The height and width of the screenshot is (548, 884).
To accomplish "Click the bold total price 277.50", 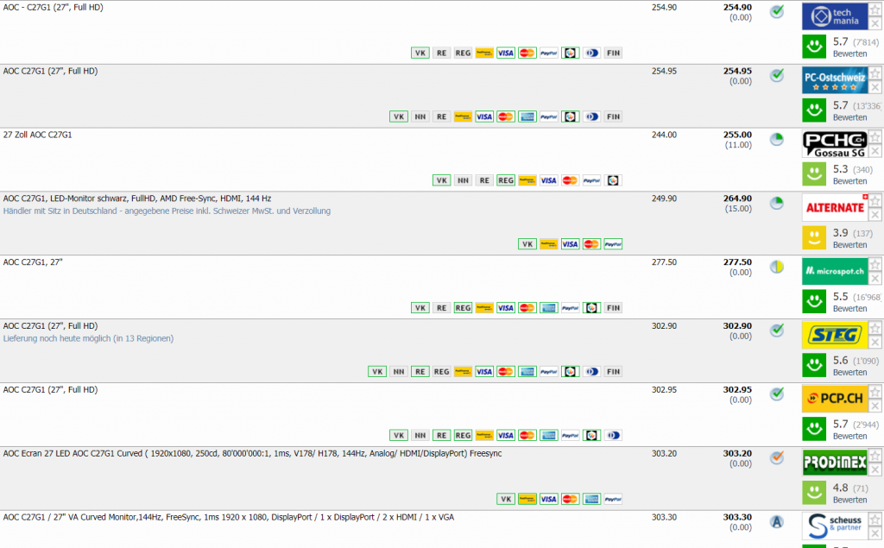I will tap(737, 262).
